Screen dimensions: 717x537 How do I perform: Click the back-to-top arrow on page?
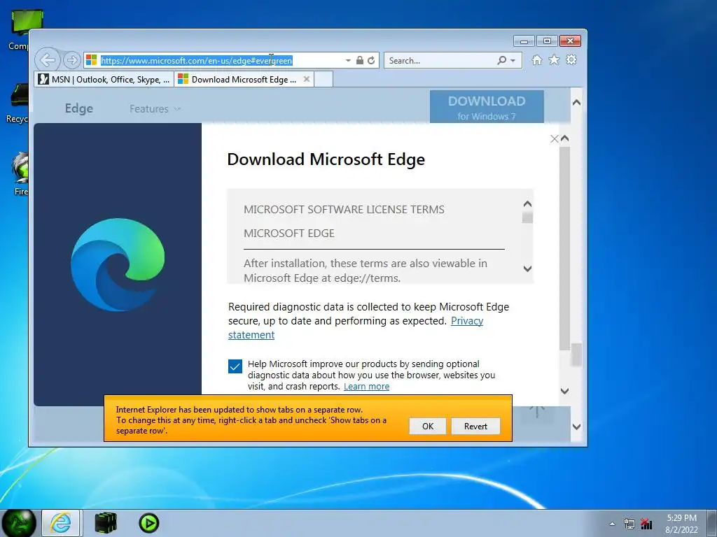click(537, 411)
